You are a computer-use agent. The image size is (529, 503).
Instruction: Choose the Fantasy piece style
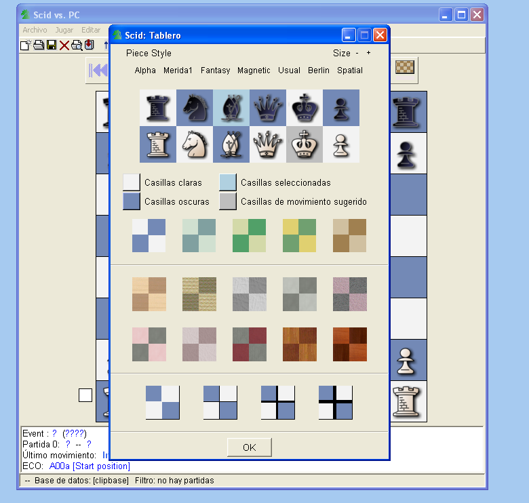(x=215, y=70)
